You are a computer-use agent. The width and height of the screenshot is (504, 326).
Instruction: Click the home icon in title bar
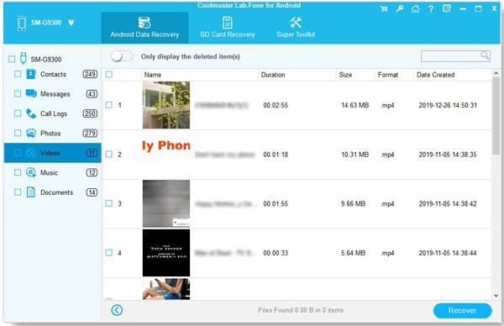pos(415,9)
